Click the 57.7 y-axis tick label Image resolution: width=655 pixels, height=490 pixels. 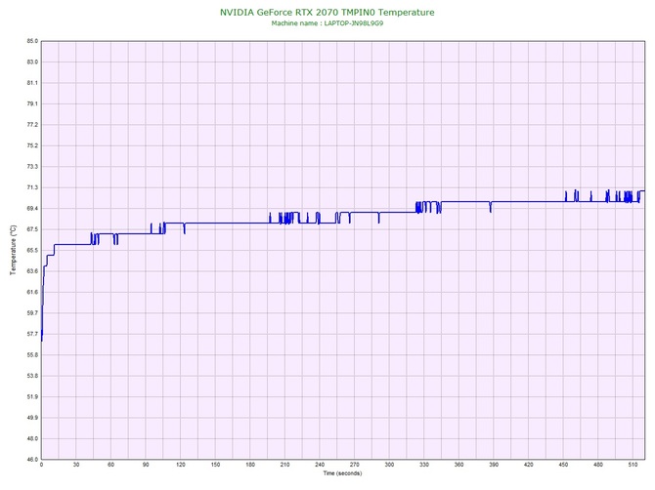click(32, 334)
